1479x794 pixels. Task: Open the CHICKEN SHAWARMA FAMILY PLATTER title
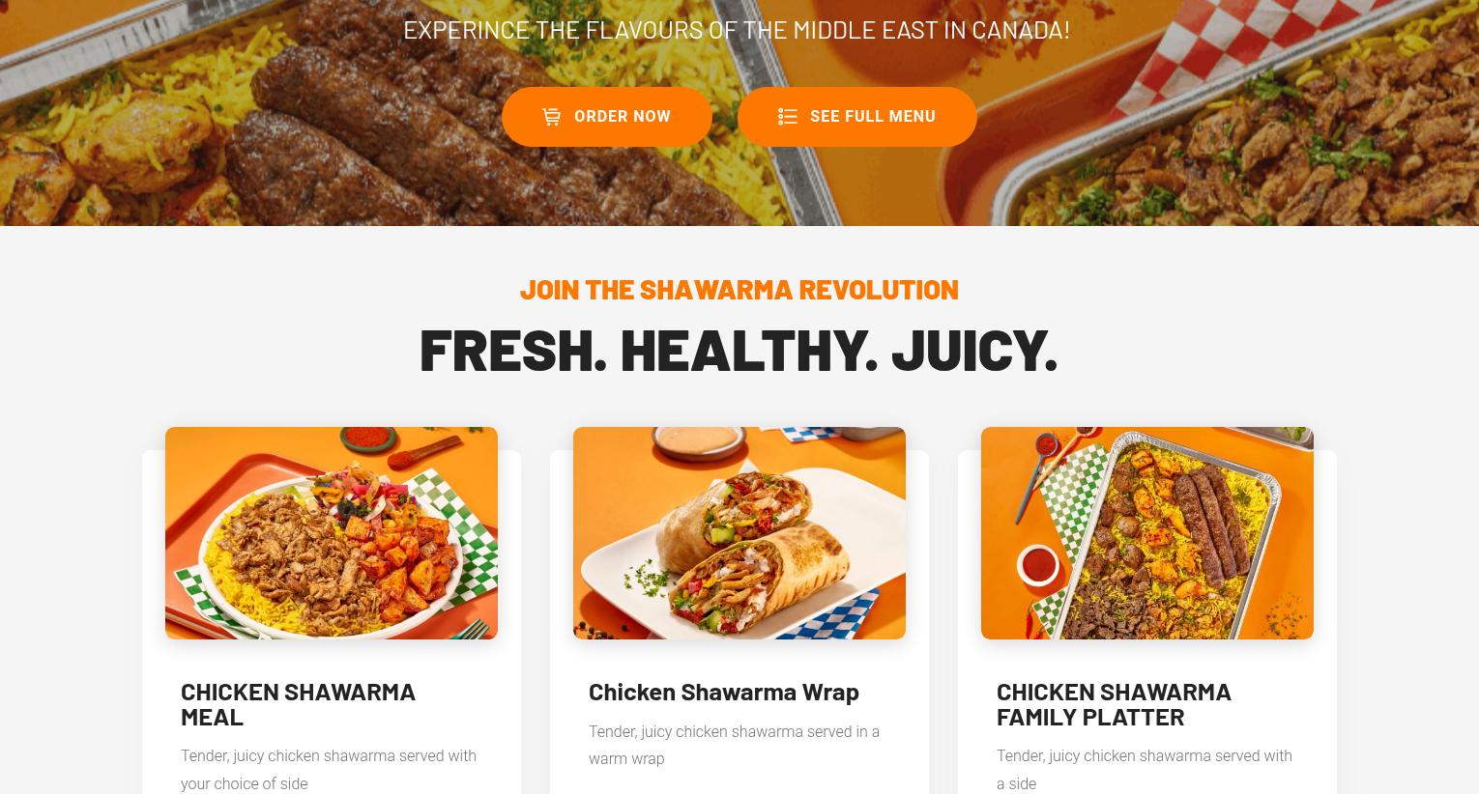pos(1114,704)
